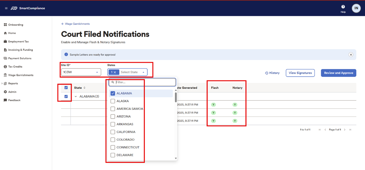Click the Admin gear icon in sidebar

[x=5, y=92]
